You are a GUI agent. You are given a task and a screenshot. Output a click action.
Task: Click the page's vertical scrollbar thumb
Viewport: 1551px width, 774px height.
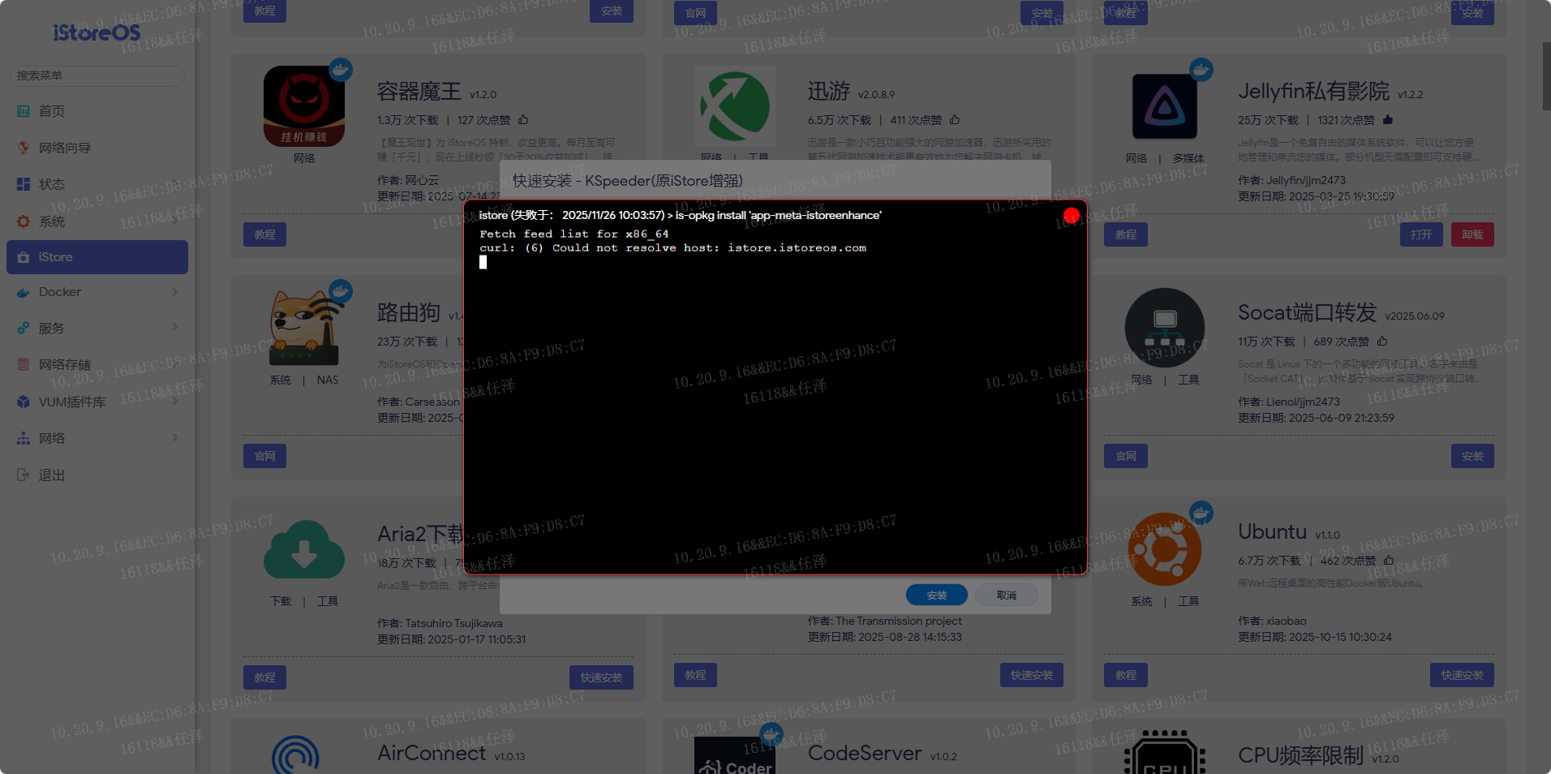click(x=1546, y=75)
